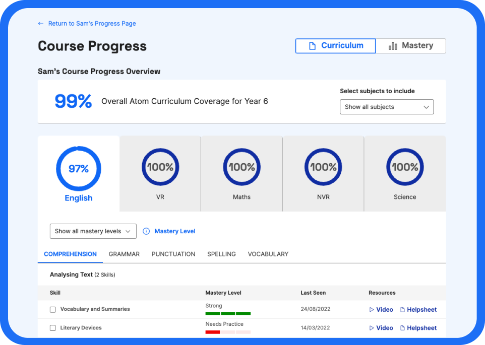This screenshot has width=485, height=345.
Task: Click the green Strong mastery progress bar
Action: tap(227, 312)
